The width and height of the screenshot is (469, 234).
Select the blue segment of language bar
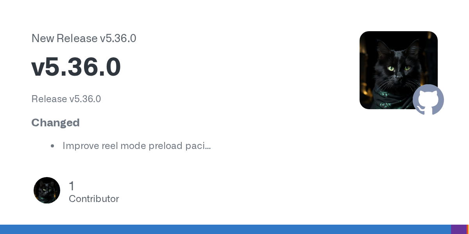point(225,229)
